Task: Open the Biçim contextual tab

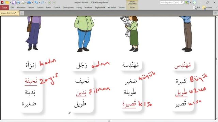Action: 132,7
